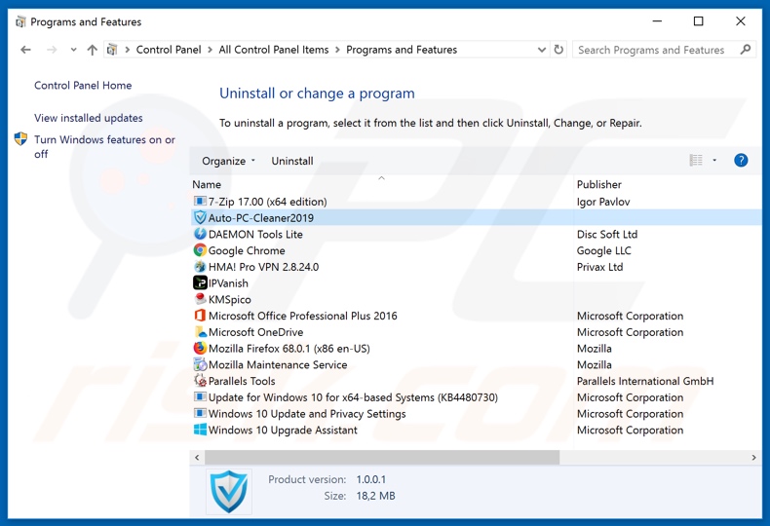Click the horizontal scrollbar thumb
Viewport: 770px width, 526px height.
click(382, 457)
